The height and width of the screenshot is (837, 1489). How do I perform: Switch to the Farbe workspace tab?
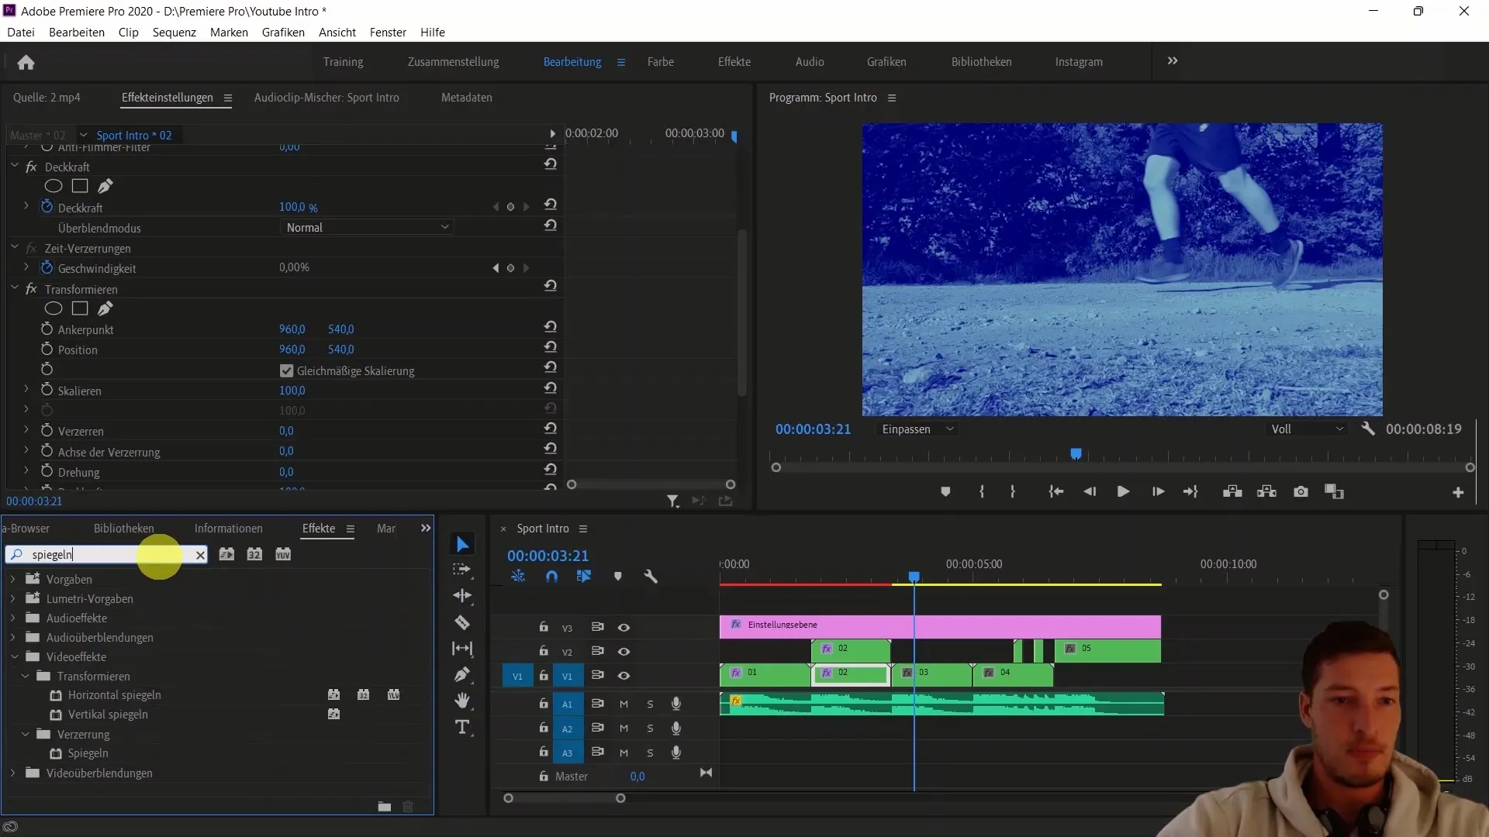click(661, 61)
